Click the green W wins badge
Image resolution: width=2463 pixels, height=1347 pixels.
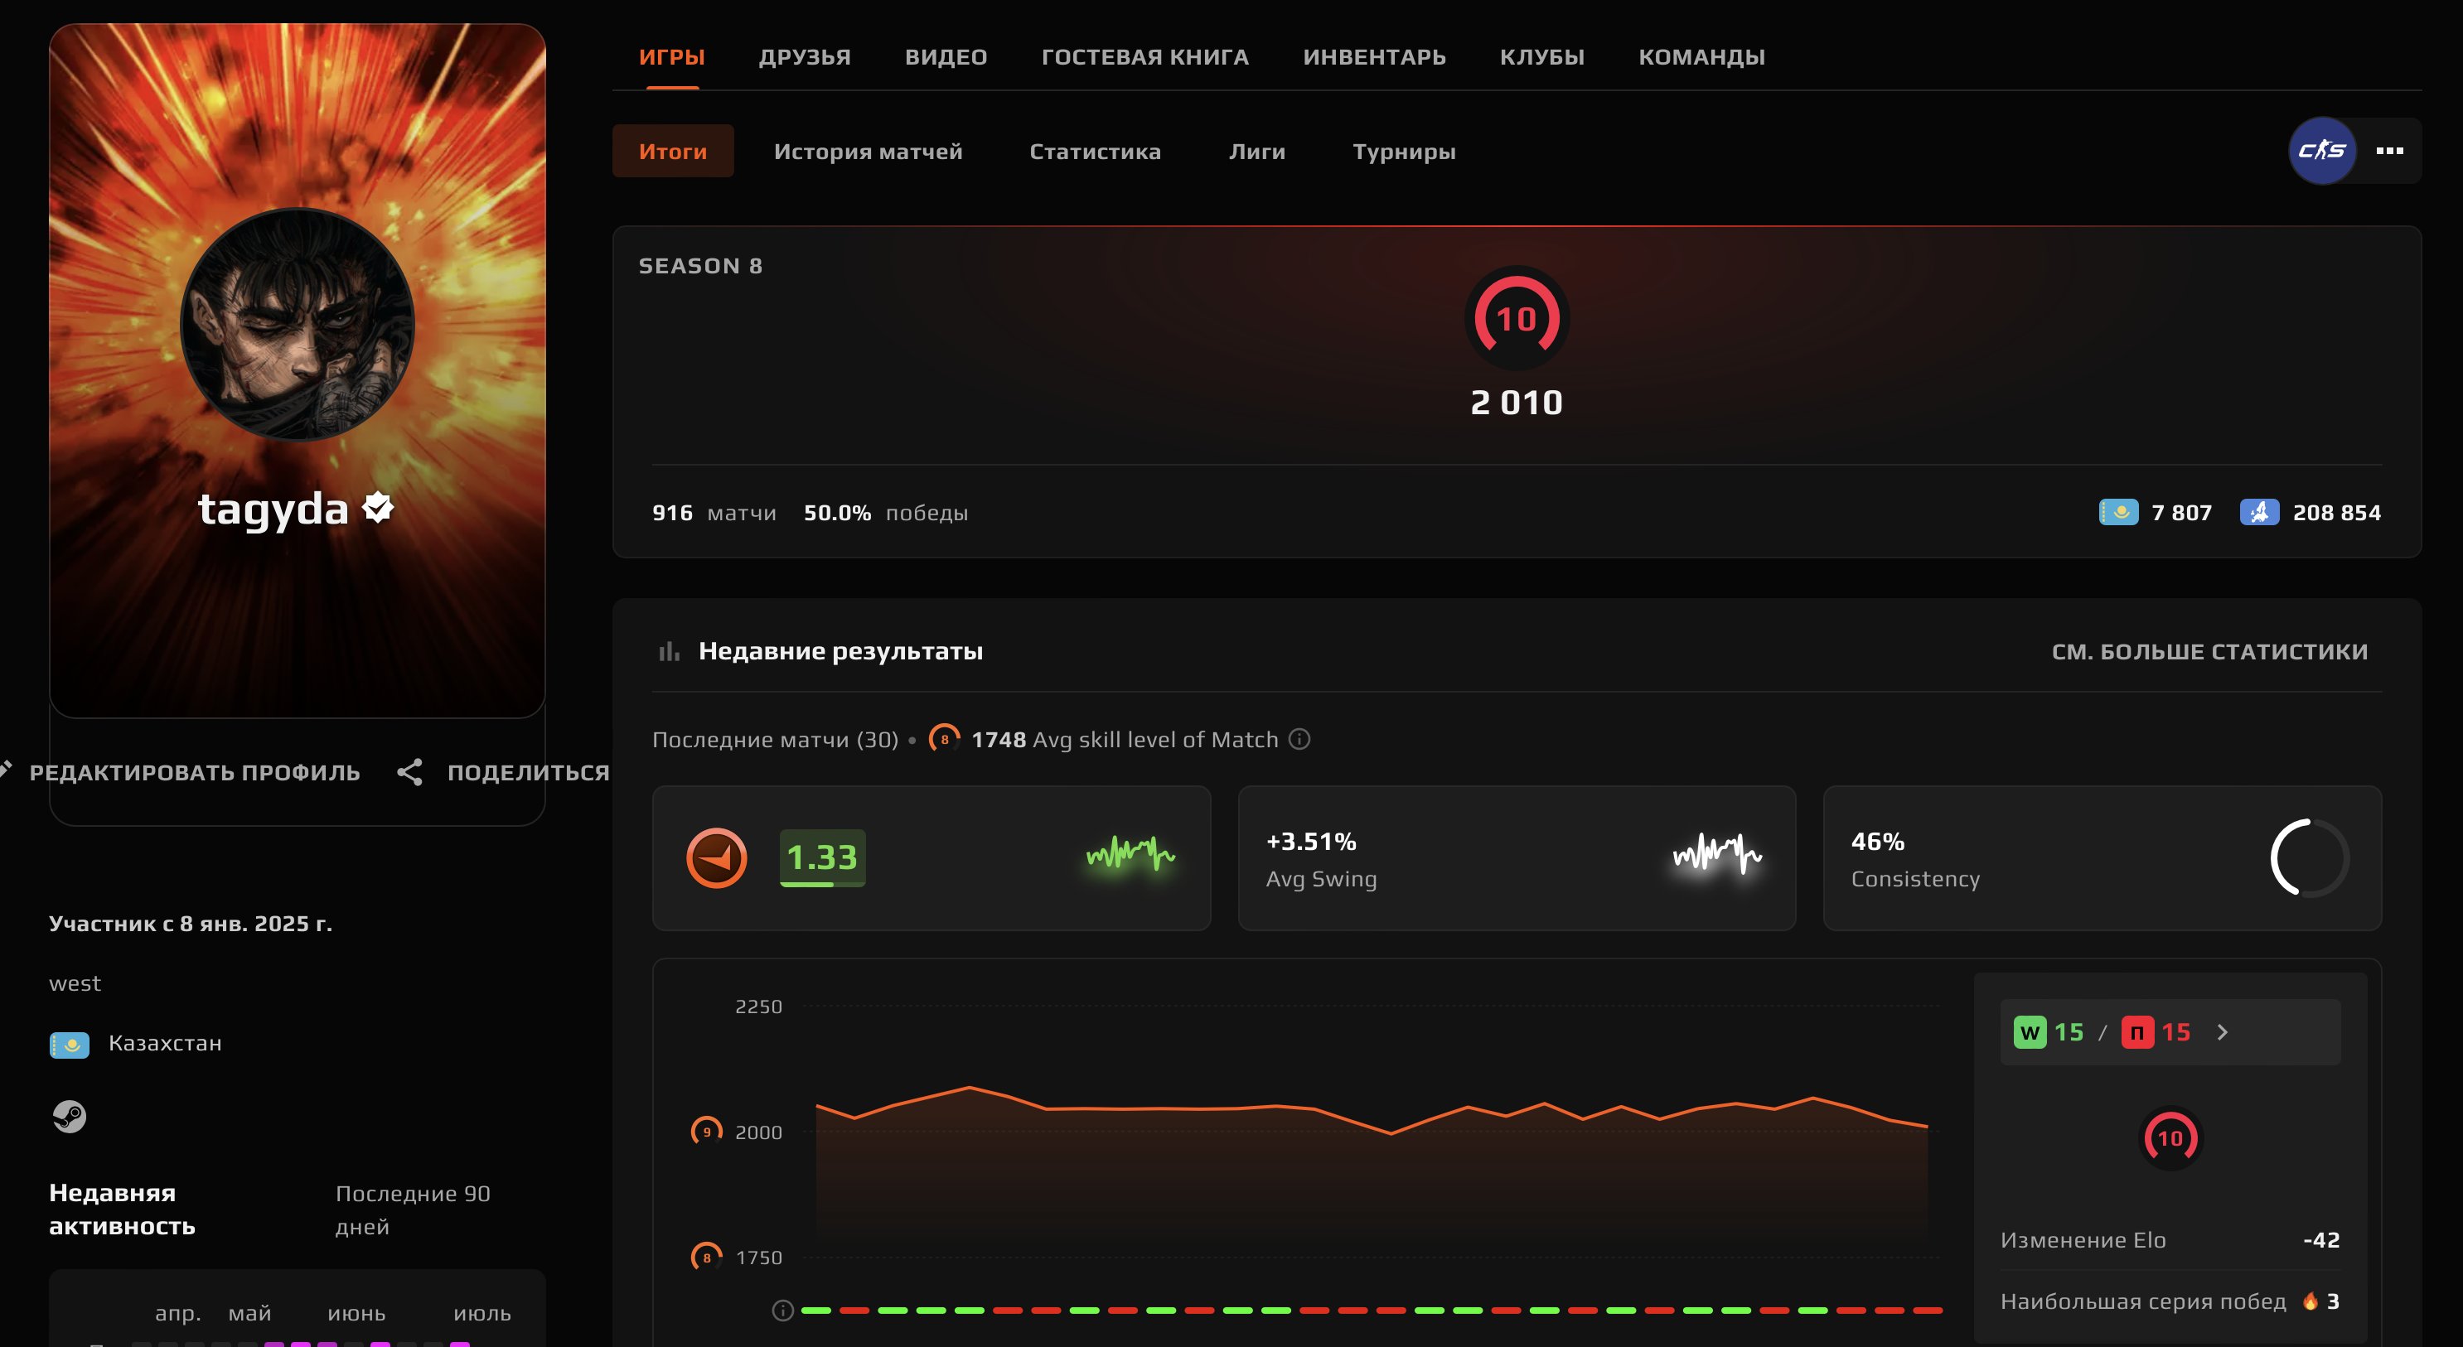pos(2029,1032)
